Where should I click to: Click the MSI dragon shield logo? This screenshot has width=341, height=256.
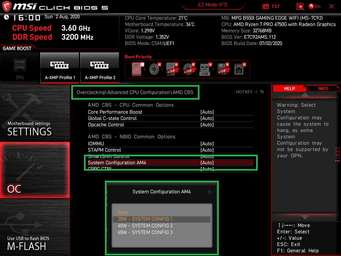7,7
